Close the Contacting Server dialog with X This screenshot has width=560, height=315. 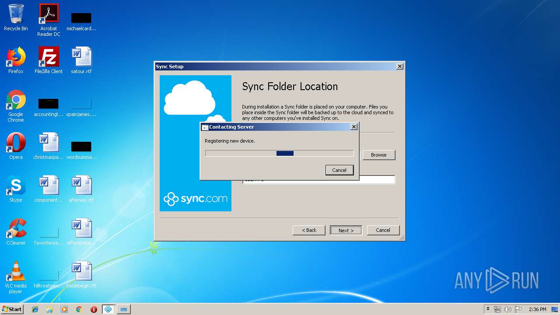tap(354, 127)
